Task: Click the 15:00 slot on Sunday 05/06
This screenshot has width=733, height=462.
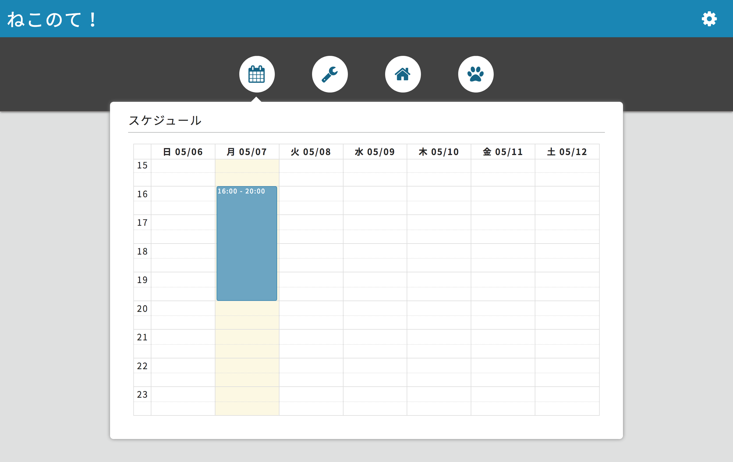Action: [x=183, y=166]
